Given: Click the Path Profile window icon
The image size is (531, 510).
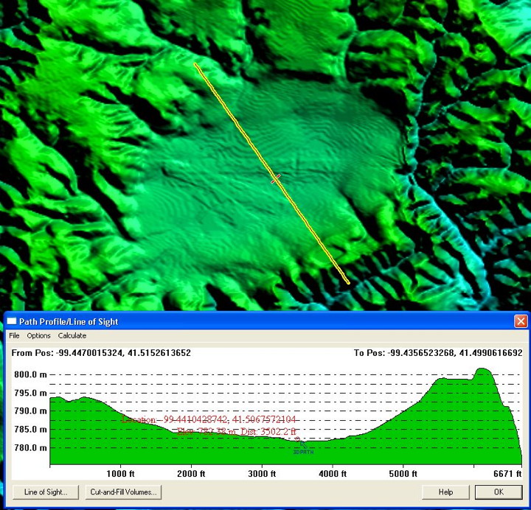Looking at the screenshot, I should pyautogui.click(x=11, y=321).
